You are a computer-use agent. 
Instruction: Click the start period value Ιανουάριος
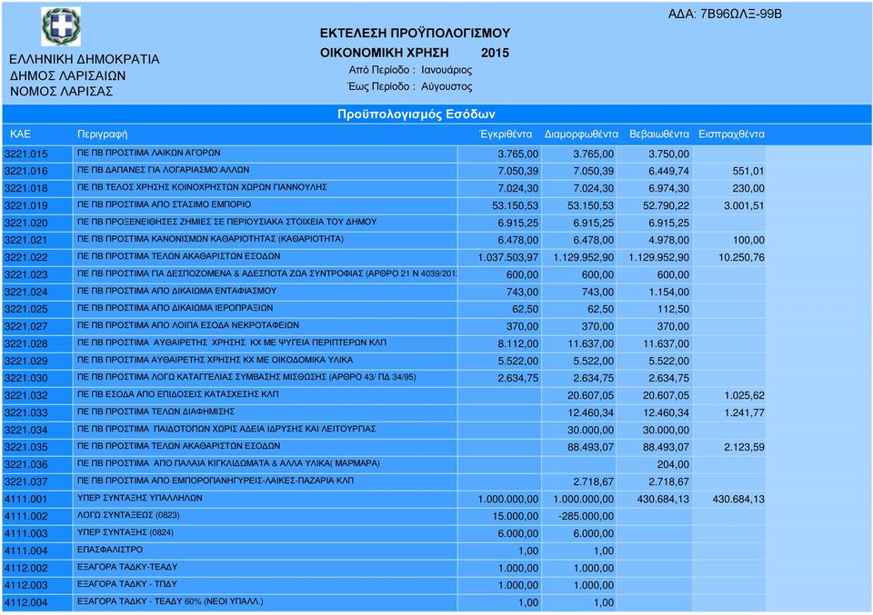(447, 70)
